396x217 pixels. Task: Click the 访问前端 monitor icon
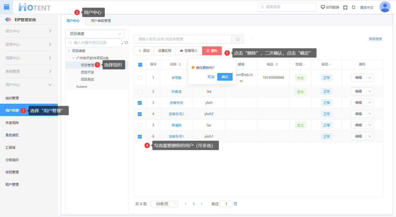323,7
